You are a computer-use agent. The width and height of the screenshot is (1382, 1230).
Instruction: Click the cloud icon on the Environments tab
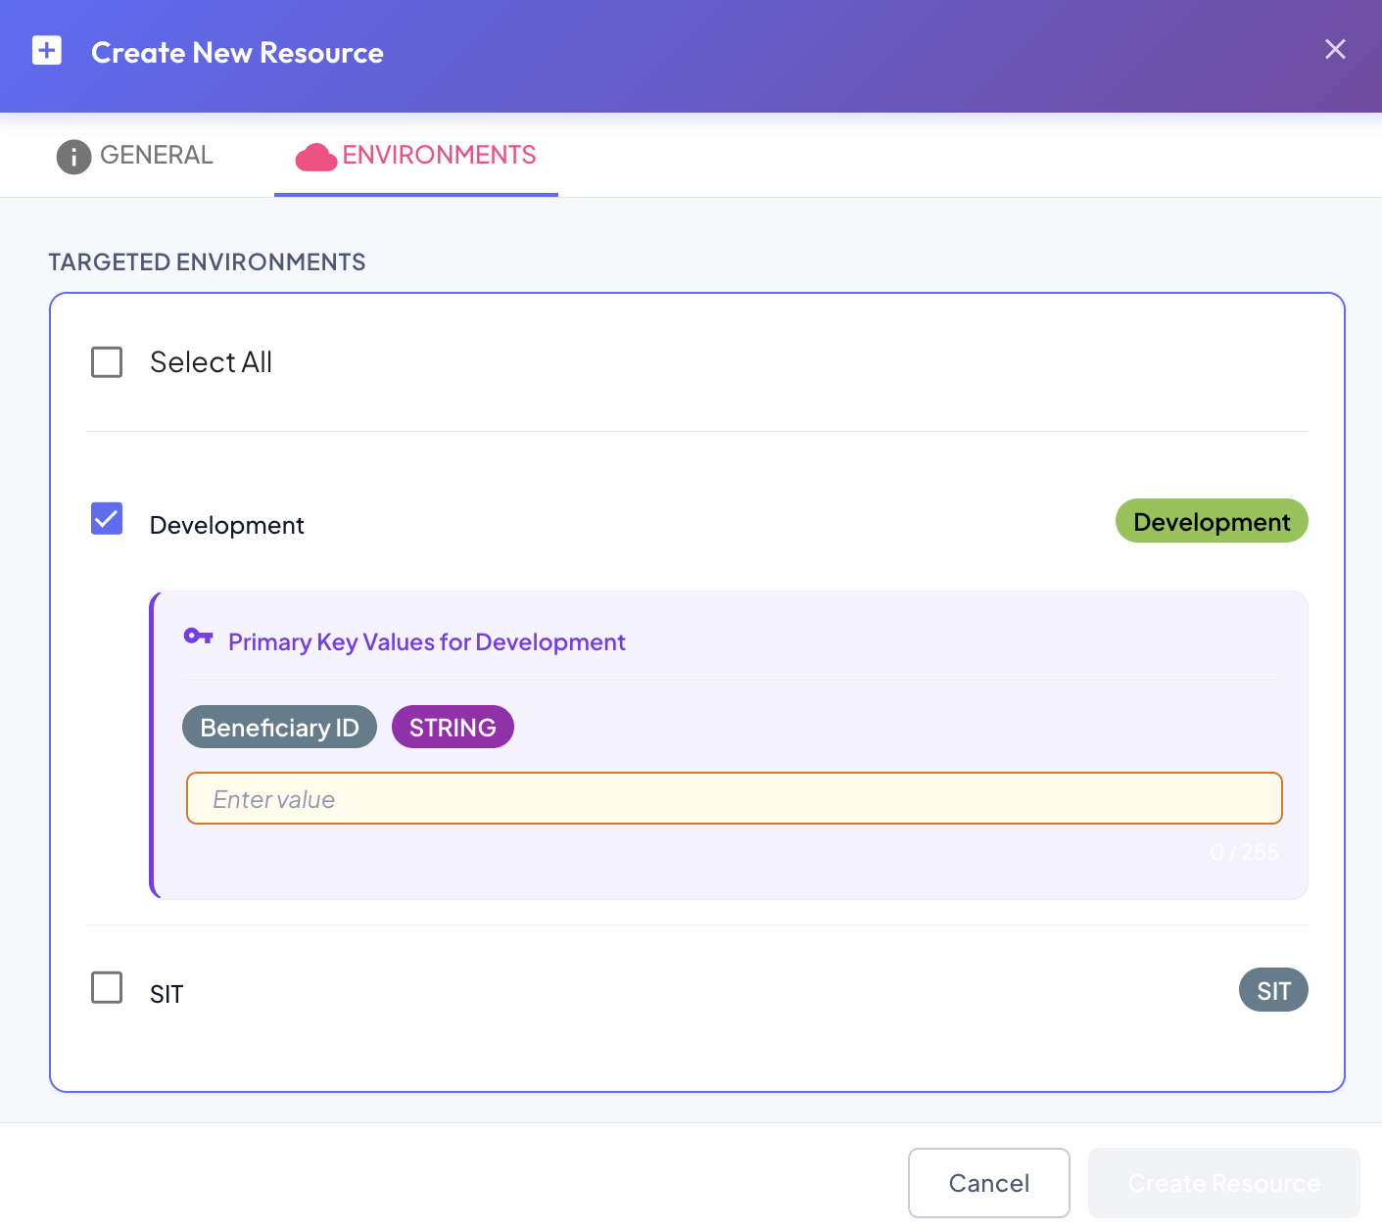(316, 157)
